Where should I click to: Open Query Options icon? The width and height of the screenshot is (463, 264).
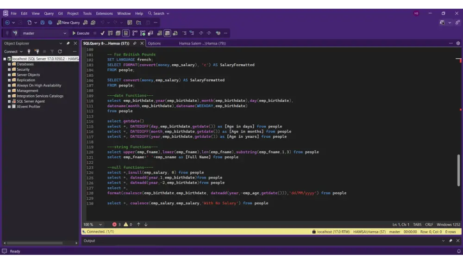118,33
